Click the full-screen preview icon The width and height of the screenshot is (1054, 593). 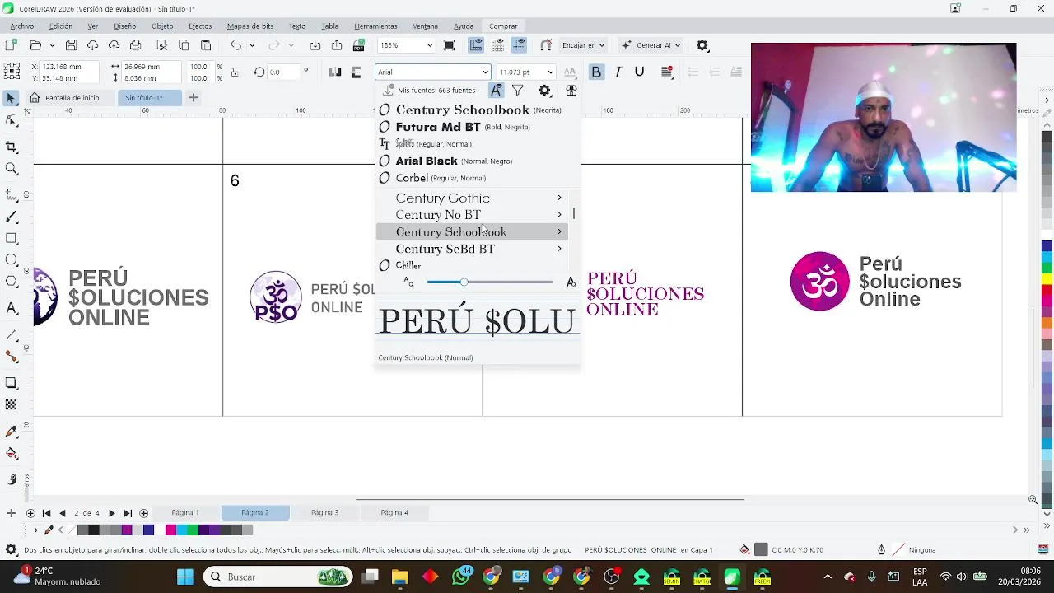click(x=449, y=45)
